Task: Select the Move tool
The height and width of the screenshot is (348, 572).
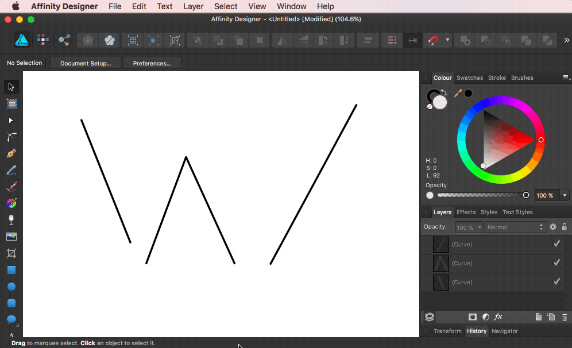Action: coord(10,86)
